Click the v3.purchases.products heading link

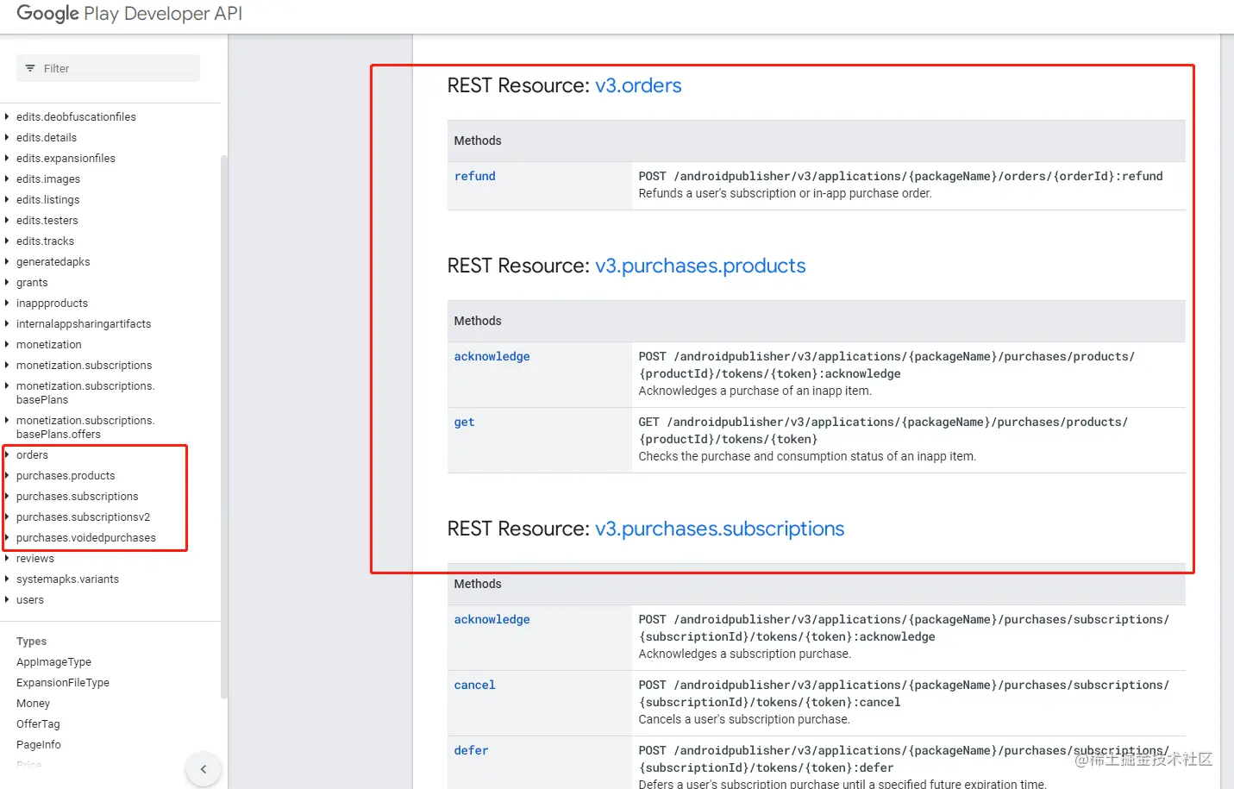[700, 266]
